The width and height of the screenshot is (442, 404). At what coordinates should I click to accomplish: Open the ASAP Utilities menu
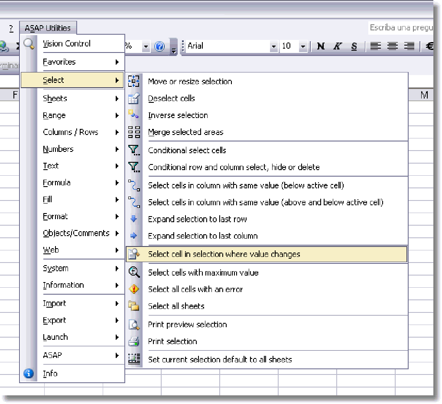click(48, 28)
